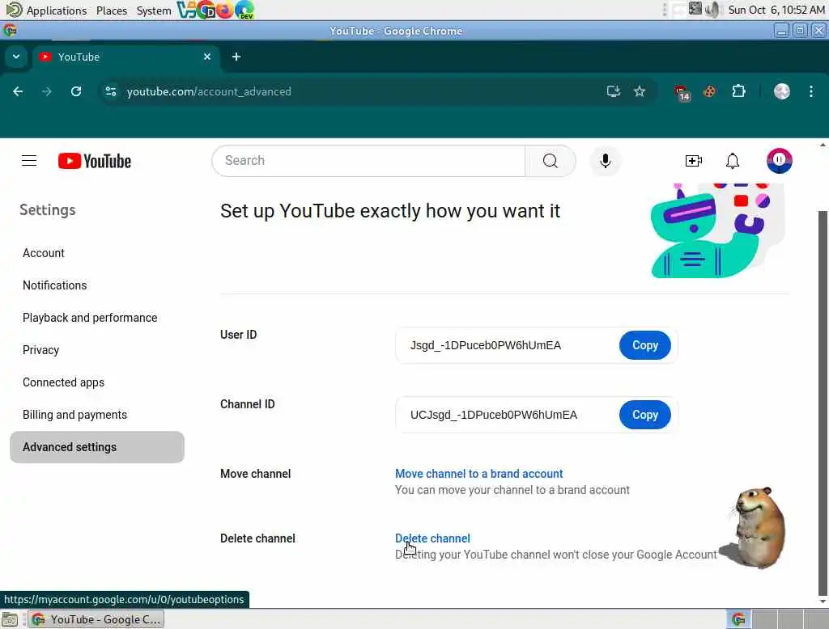Open a new tab with plus
This screenshot has width=829, height=629.
click(x=236, y=57)
